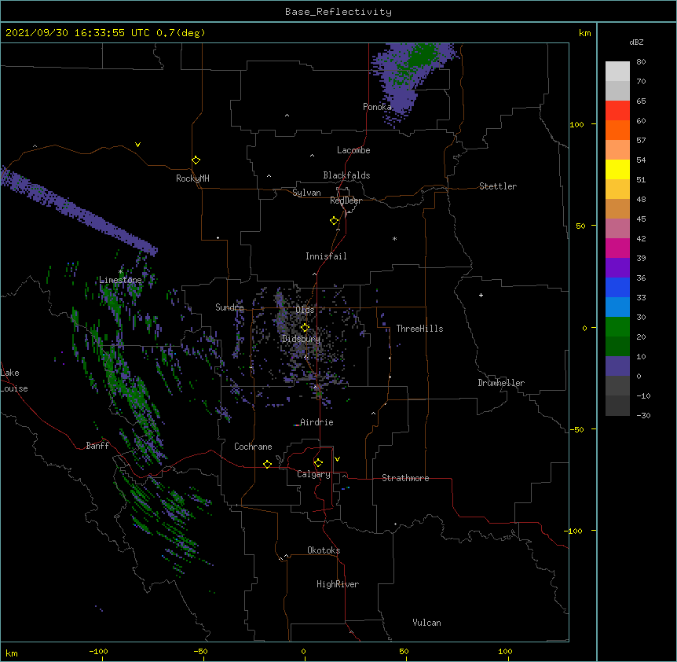
Task: Click the yellow marker south of RedDeer
Action: click(334, 220)
